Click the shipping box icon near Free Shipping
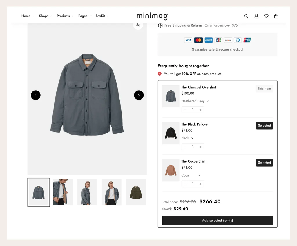 tap(160, 25)
